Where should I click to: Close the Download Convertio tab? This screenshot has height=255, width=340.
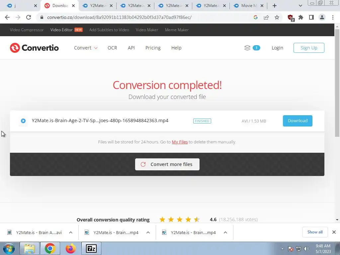pos(73,6)
